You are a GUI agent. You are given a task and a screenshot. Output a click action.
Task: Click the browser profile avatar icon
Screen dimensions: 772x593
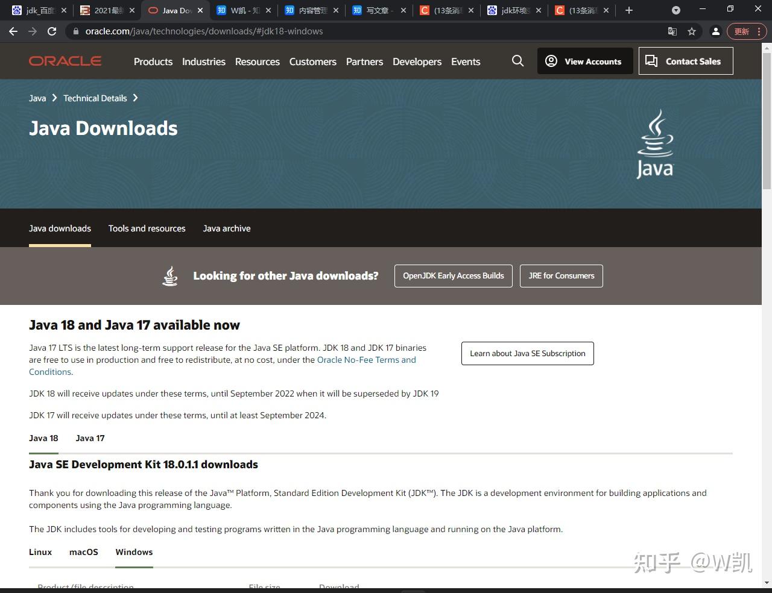point(716,31)
